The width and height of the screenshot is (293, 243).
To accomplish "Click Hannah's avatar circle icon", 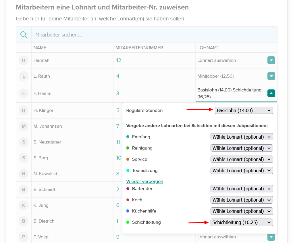I will [24, 60].
